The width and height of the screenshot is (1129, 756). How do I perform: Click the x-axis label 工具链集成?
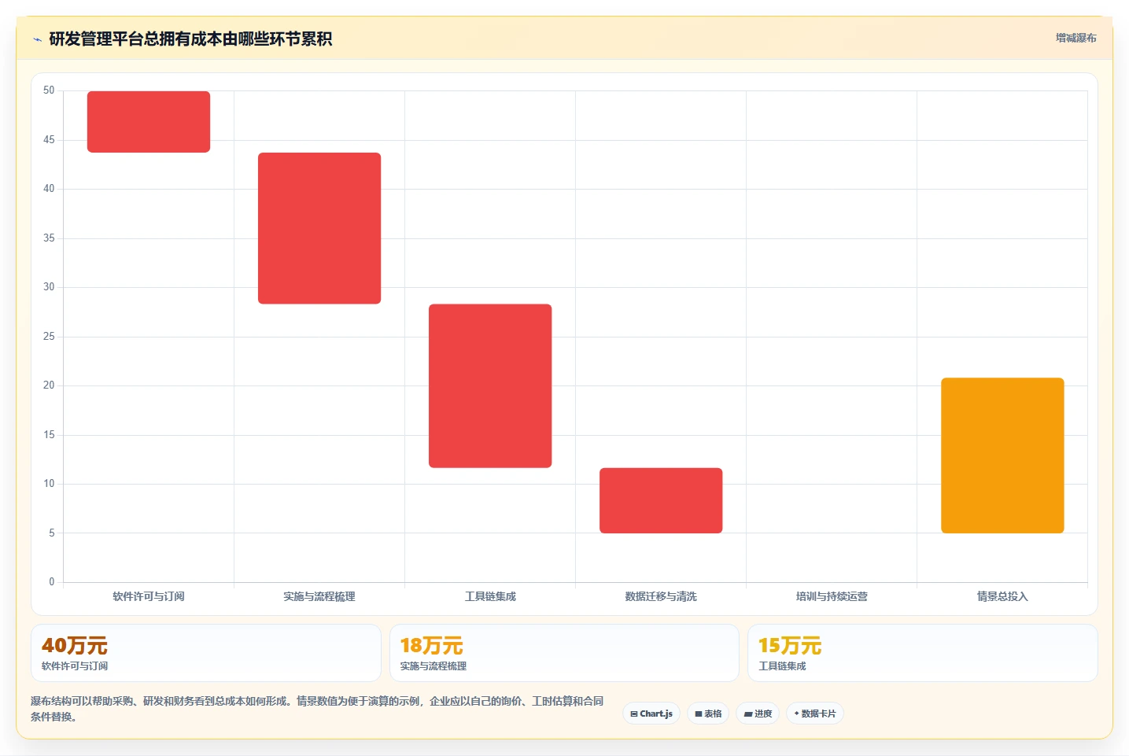(490, 596)
